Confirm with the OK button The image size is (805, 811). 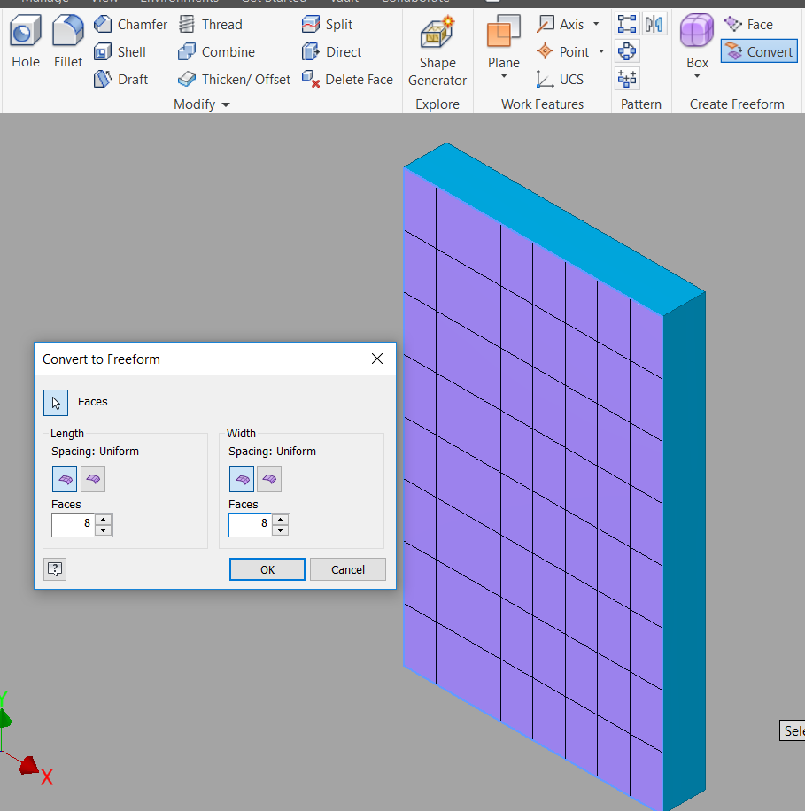[x=267, y=569]
